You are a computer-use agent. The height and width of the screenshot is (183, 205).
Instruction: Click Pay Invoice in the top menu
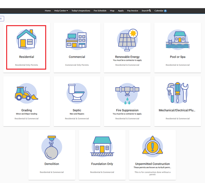point(133,11)
